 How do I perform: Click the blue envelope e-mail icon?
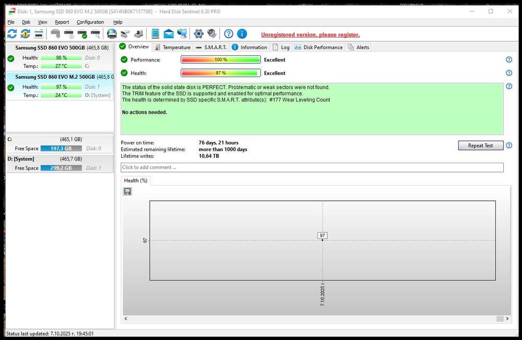[x=169, y=33]
